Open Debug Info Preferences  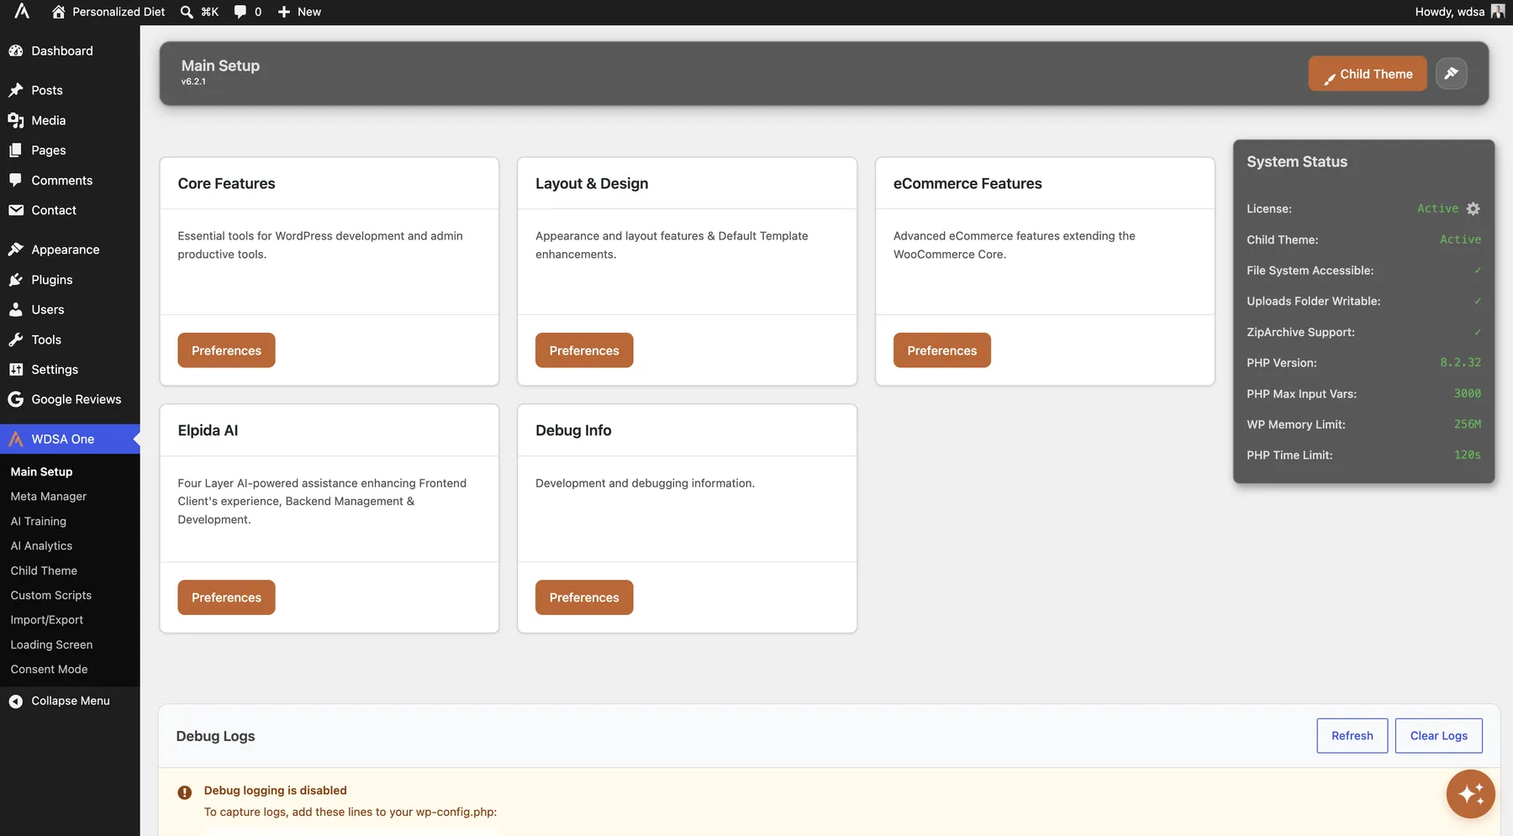pyautogui.click(x=584, y=597)
